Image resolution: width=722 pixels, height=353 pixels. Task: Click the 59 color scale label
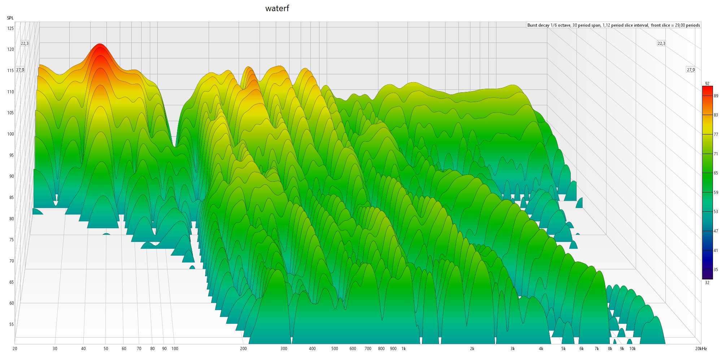click(716, 193)
